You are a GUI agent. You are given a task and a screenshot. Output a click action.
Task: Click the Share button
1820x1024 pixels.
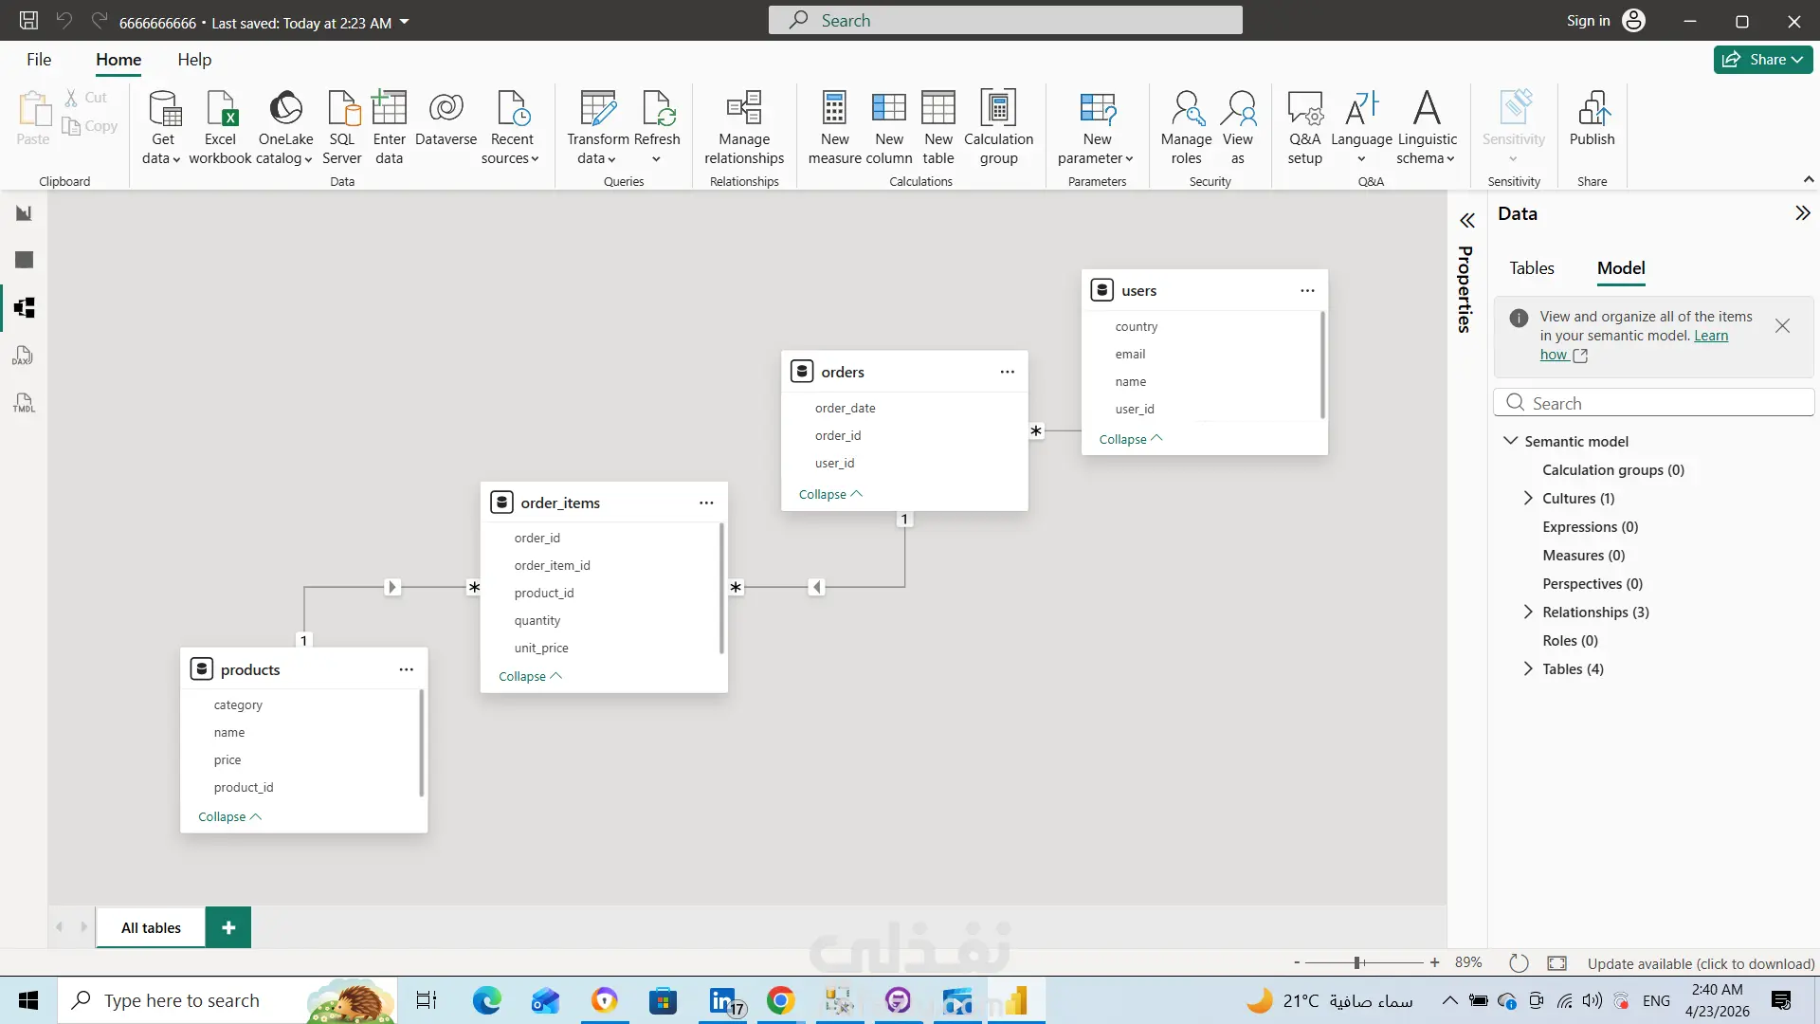(x=1762, y=60)
